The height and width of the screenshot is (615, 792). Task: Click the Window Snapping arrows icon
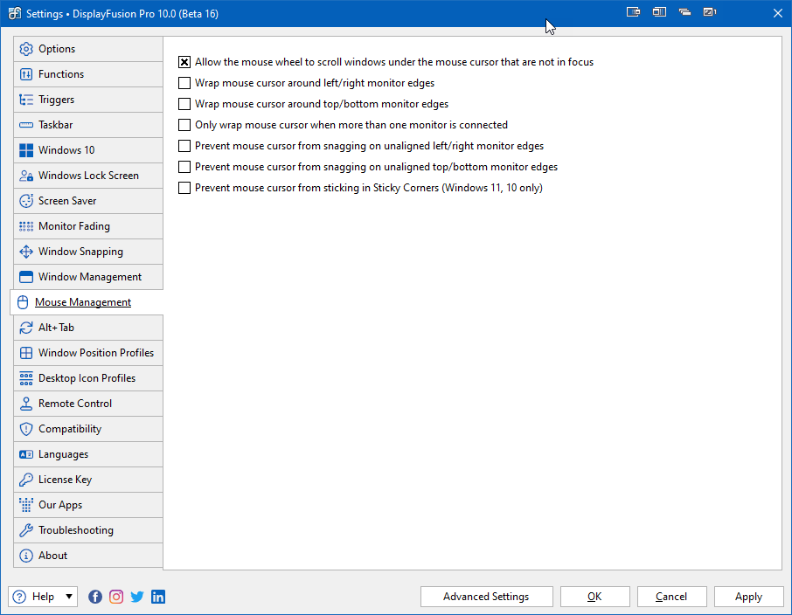pyautogui.click(x=25, y=252)
